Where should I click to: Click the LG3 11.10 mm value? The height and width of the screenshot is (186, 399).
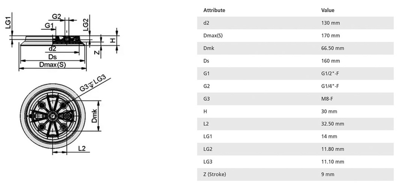pyautogui.click(x=333, y=162)
